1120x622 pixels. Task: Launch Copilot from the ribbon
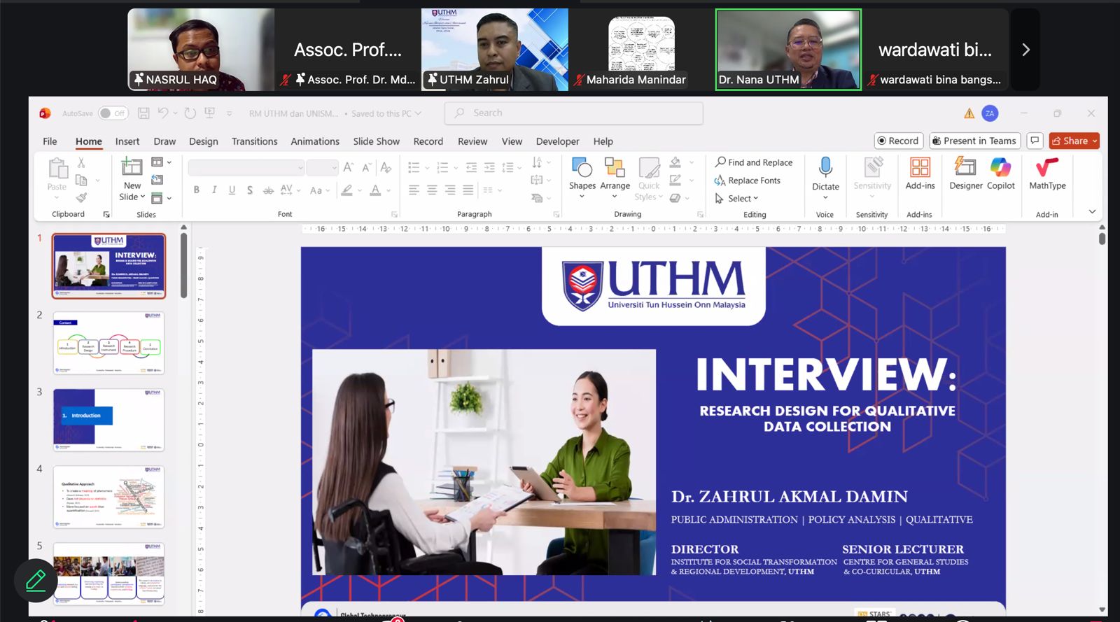(1000, 168)
